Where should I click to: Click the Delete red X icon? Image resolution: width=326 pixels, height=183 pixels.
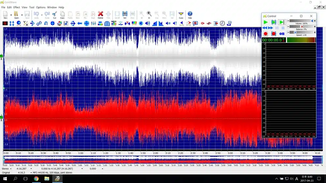point(100,14)
